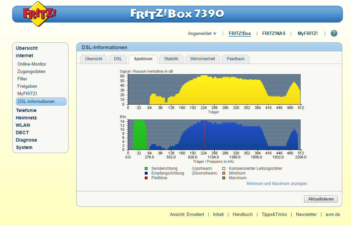Click the 2208.0 frequency axis value
The height and width of the screenshot is (226, 351).
(301, 157)
